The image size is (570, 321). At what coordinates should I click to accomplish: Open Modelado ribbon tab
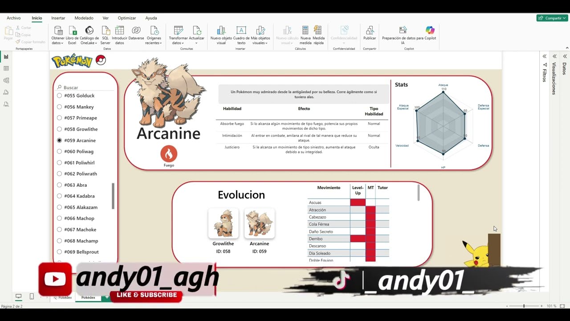tap(84, 18)
